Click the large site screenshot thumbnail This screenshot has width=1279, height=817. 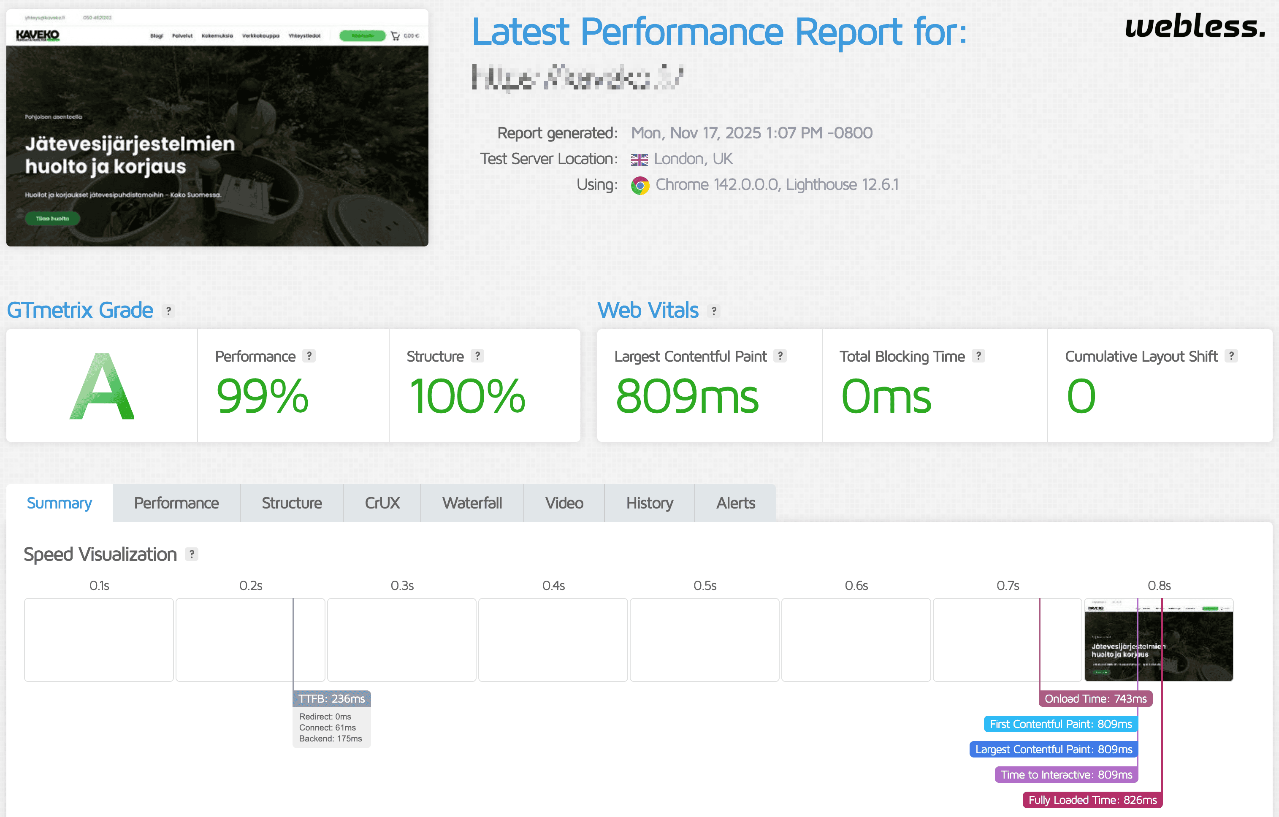pyautogui.click(x=217, y=128)
